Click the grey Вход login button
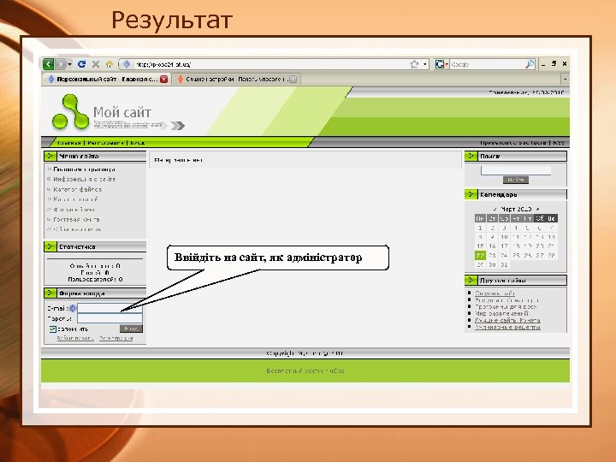The image size is (616, 462). (131, 329)
